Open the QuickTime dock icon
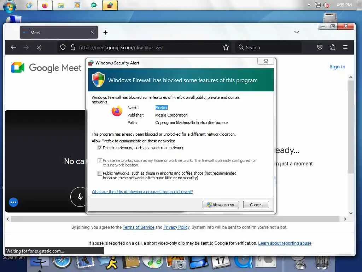This screenshot has height=272, width=362. (x=243, y=262)
